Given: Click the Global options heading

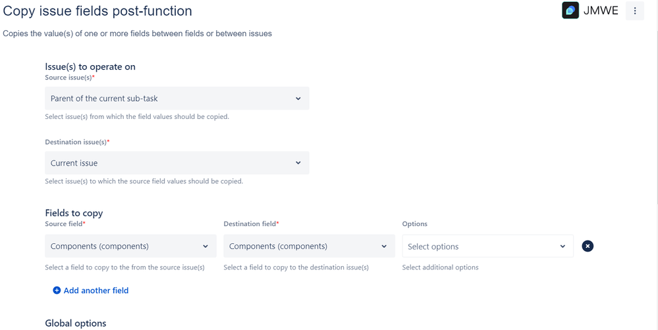Looking at the screenshot, I should 75,323.
